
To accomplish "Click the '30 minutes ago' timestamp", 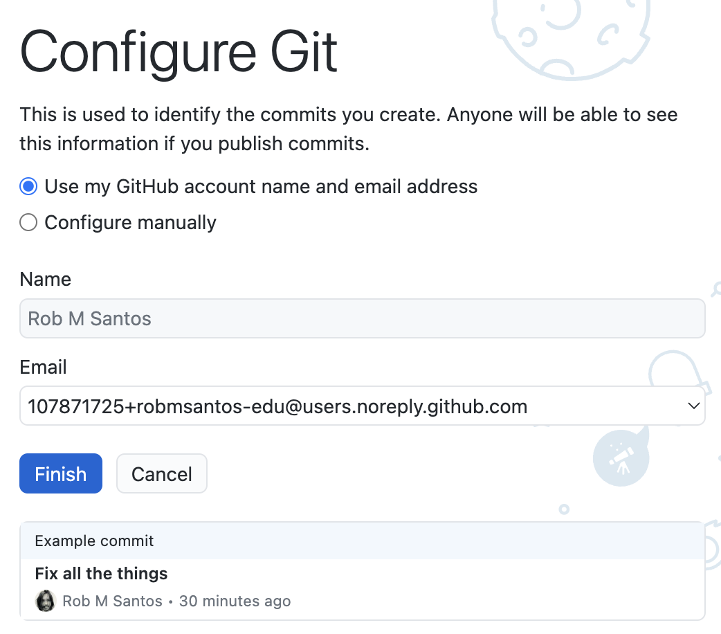I will [x=235, y=601].
